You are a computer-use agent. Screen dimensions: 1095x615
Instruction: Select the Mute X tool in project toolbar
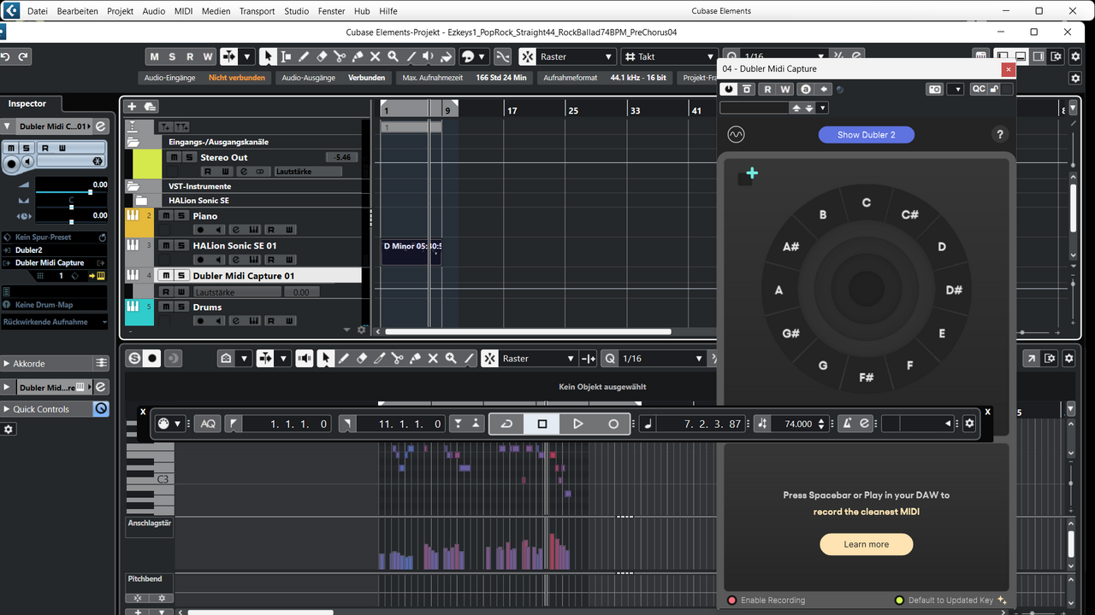[x=376, y=56]
